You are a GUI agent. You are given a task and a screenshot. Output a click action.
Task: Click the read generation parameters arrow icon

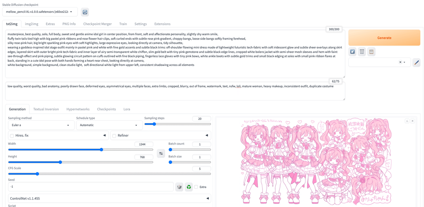click(352, 51)
